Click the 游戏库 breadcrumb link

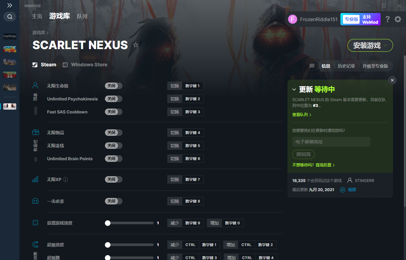pos(39,32)
